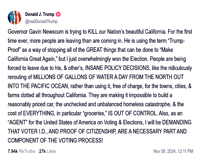
Task: Click the name Gavin Newscum in the post
Action: pos(46,32)
